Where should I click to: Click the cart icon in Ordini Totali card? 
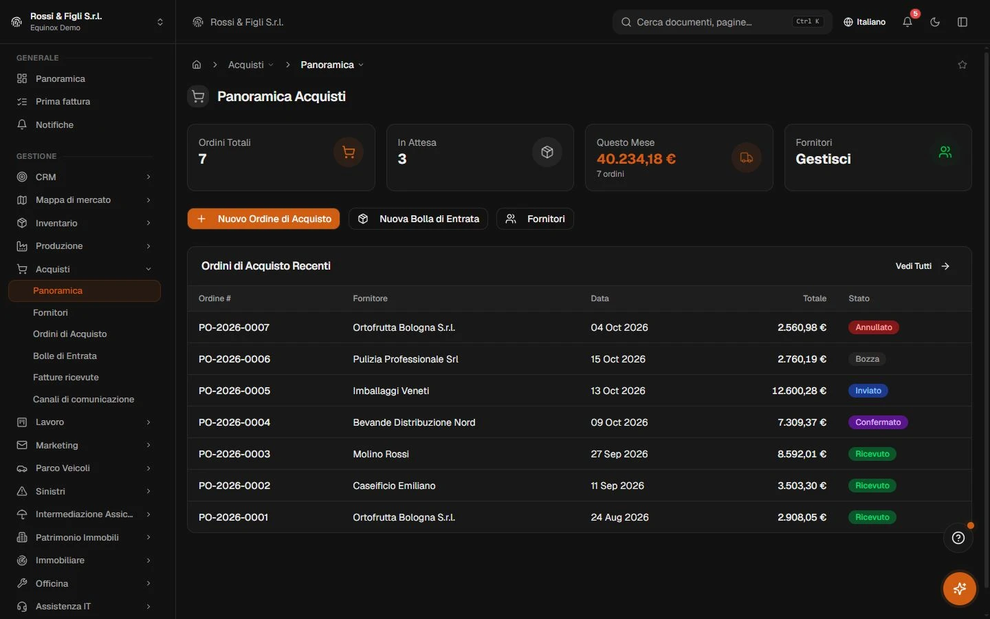(x=349, y=152)
